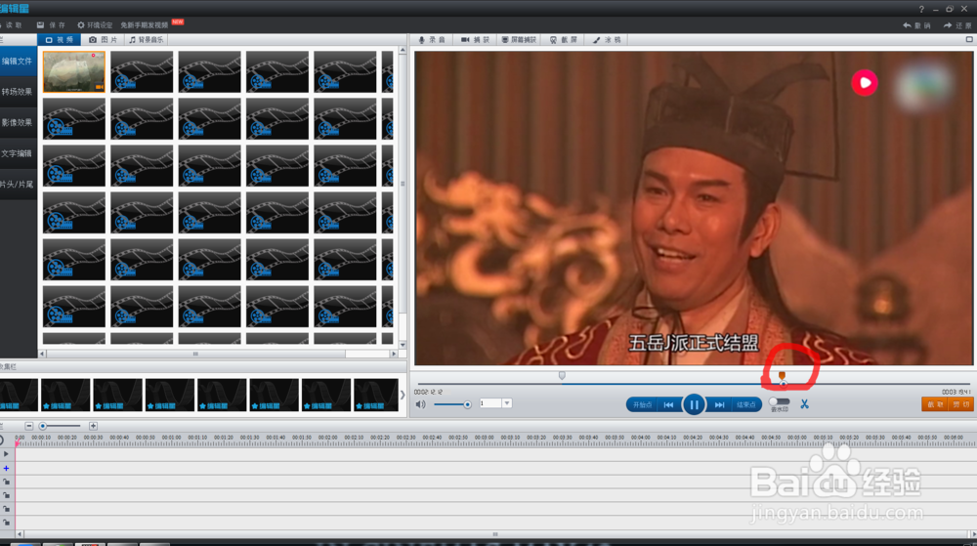Click the timeline ruler at 00:03:00
The image size is (977, 546).
coord(485,438)
